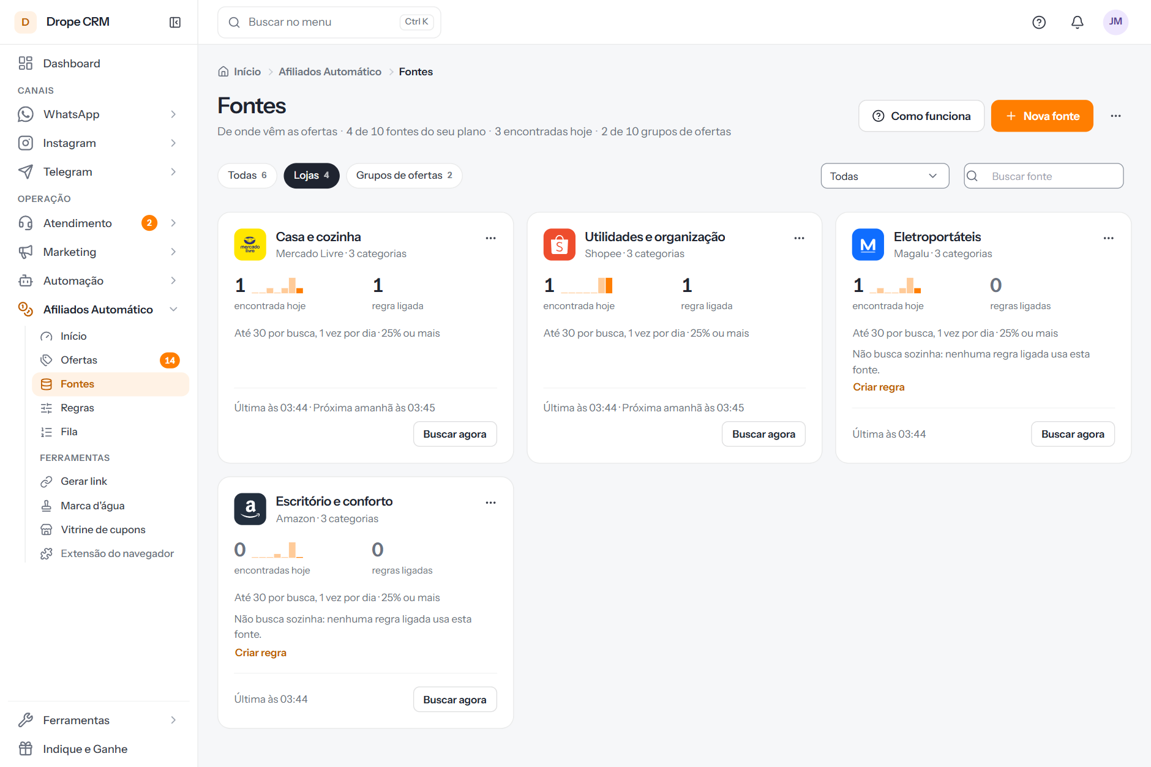Click Buscar agora on Utilidades e organização
This screenshot has height=767, width=1151.
point(763,434)
